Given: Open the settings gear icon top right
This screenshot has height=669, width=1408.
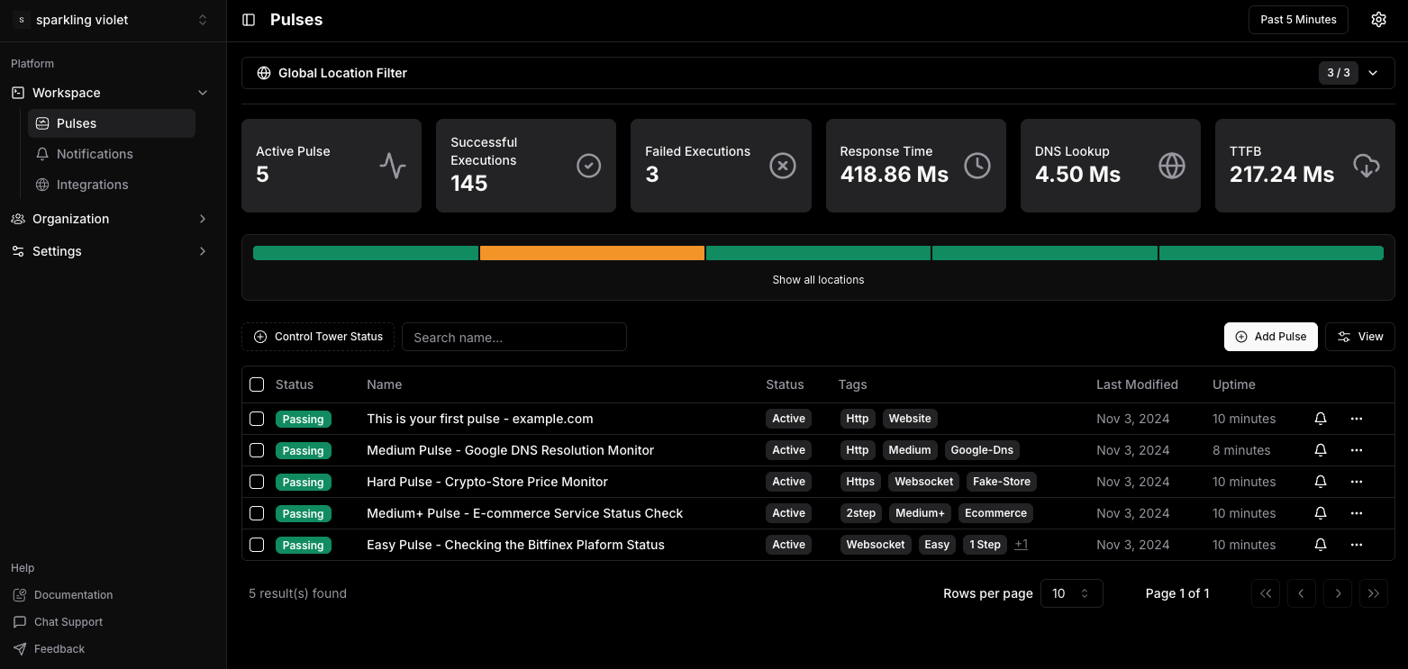Looking at the screenshot, I should click(1378, 20).
